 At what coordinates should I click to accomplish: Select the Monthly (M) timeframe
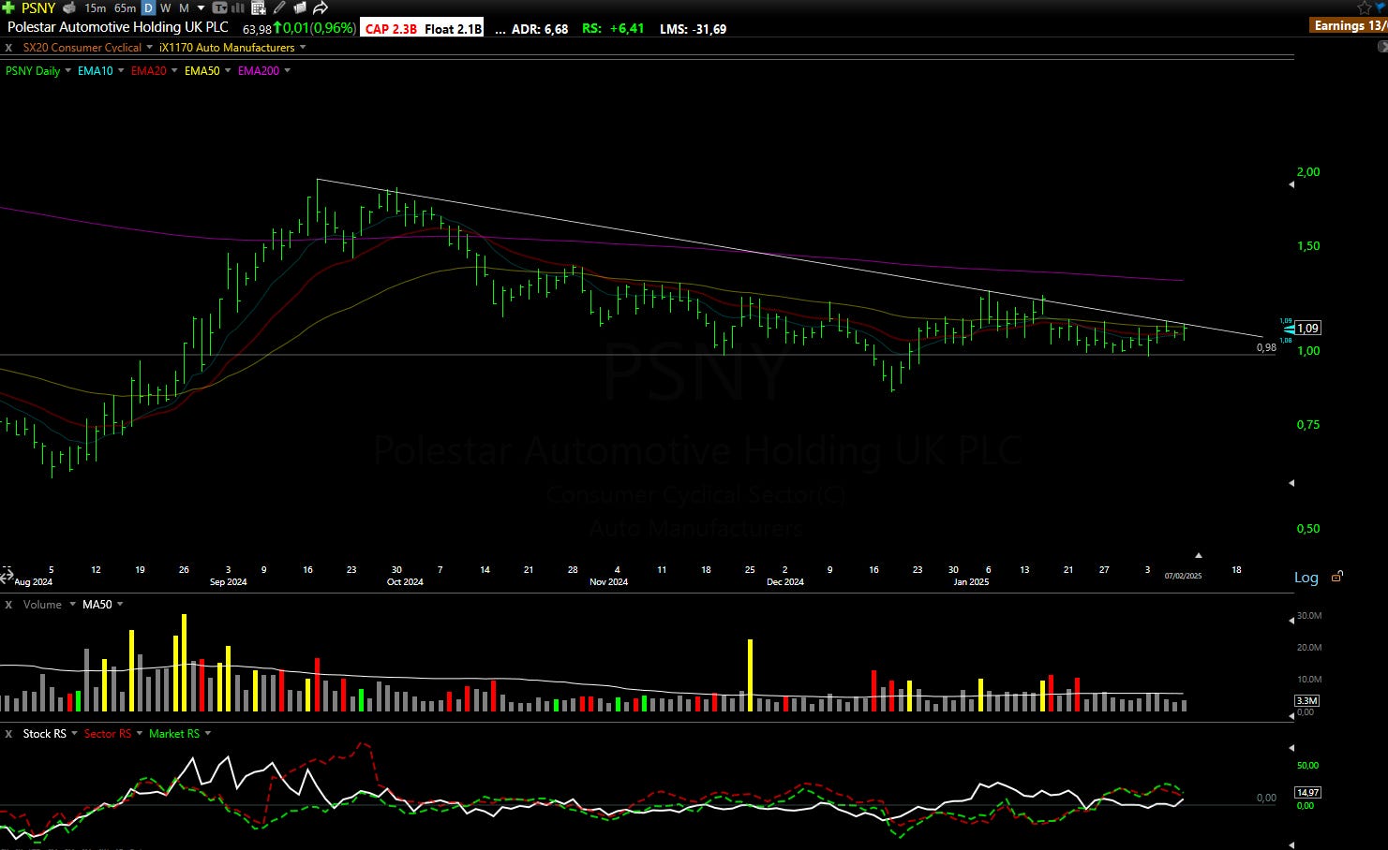184,7
